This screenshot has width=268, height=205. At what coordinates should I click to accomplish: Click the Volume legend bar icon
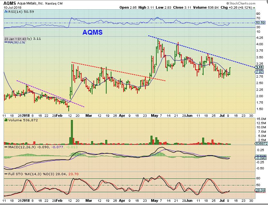(x=6, y=120)
